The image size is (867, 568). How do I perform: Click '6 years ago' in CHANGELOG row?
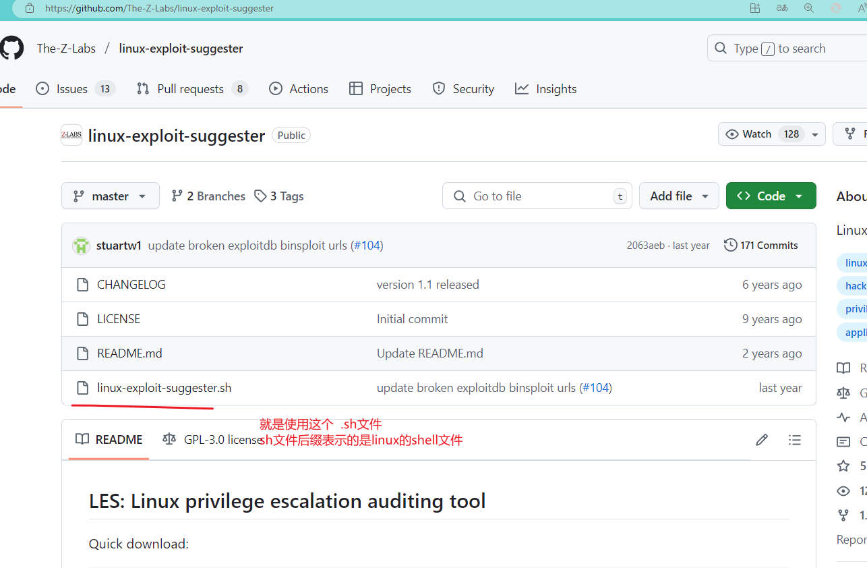point(772,285)
